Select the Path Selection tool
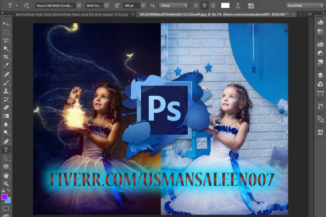 pyautogui.click(x=6, y=158)
